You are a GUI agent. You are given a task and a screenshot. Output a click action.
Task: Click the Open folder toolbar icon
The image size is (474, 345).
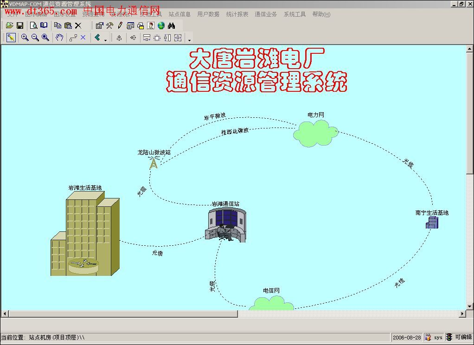pyautogui.click(x=9, y=26)
